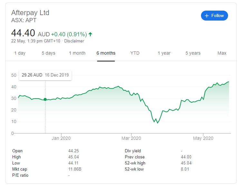Select the Max range tab
The image size is (239, 187).
tap(222, 53)
